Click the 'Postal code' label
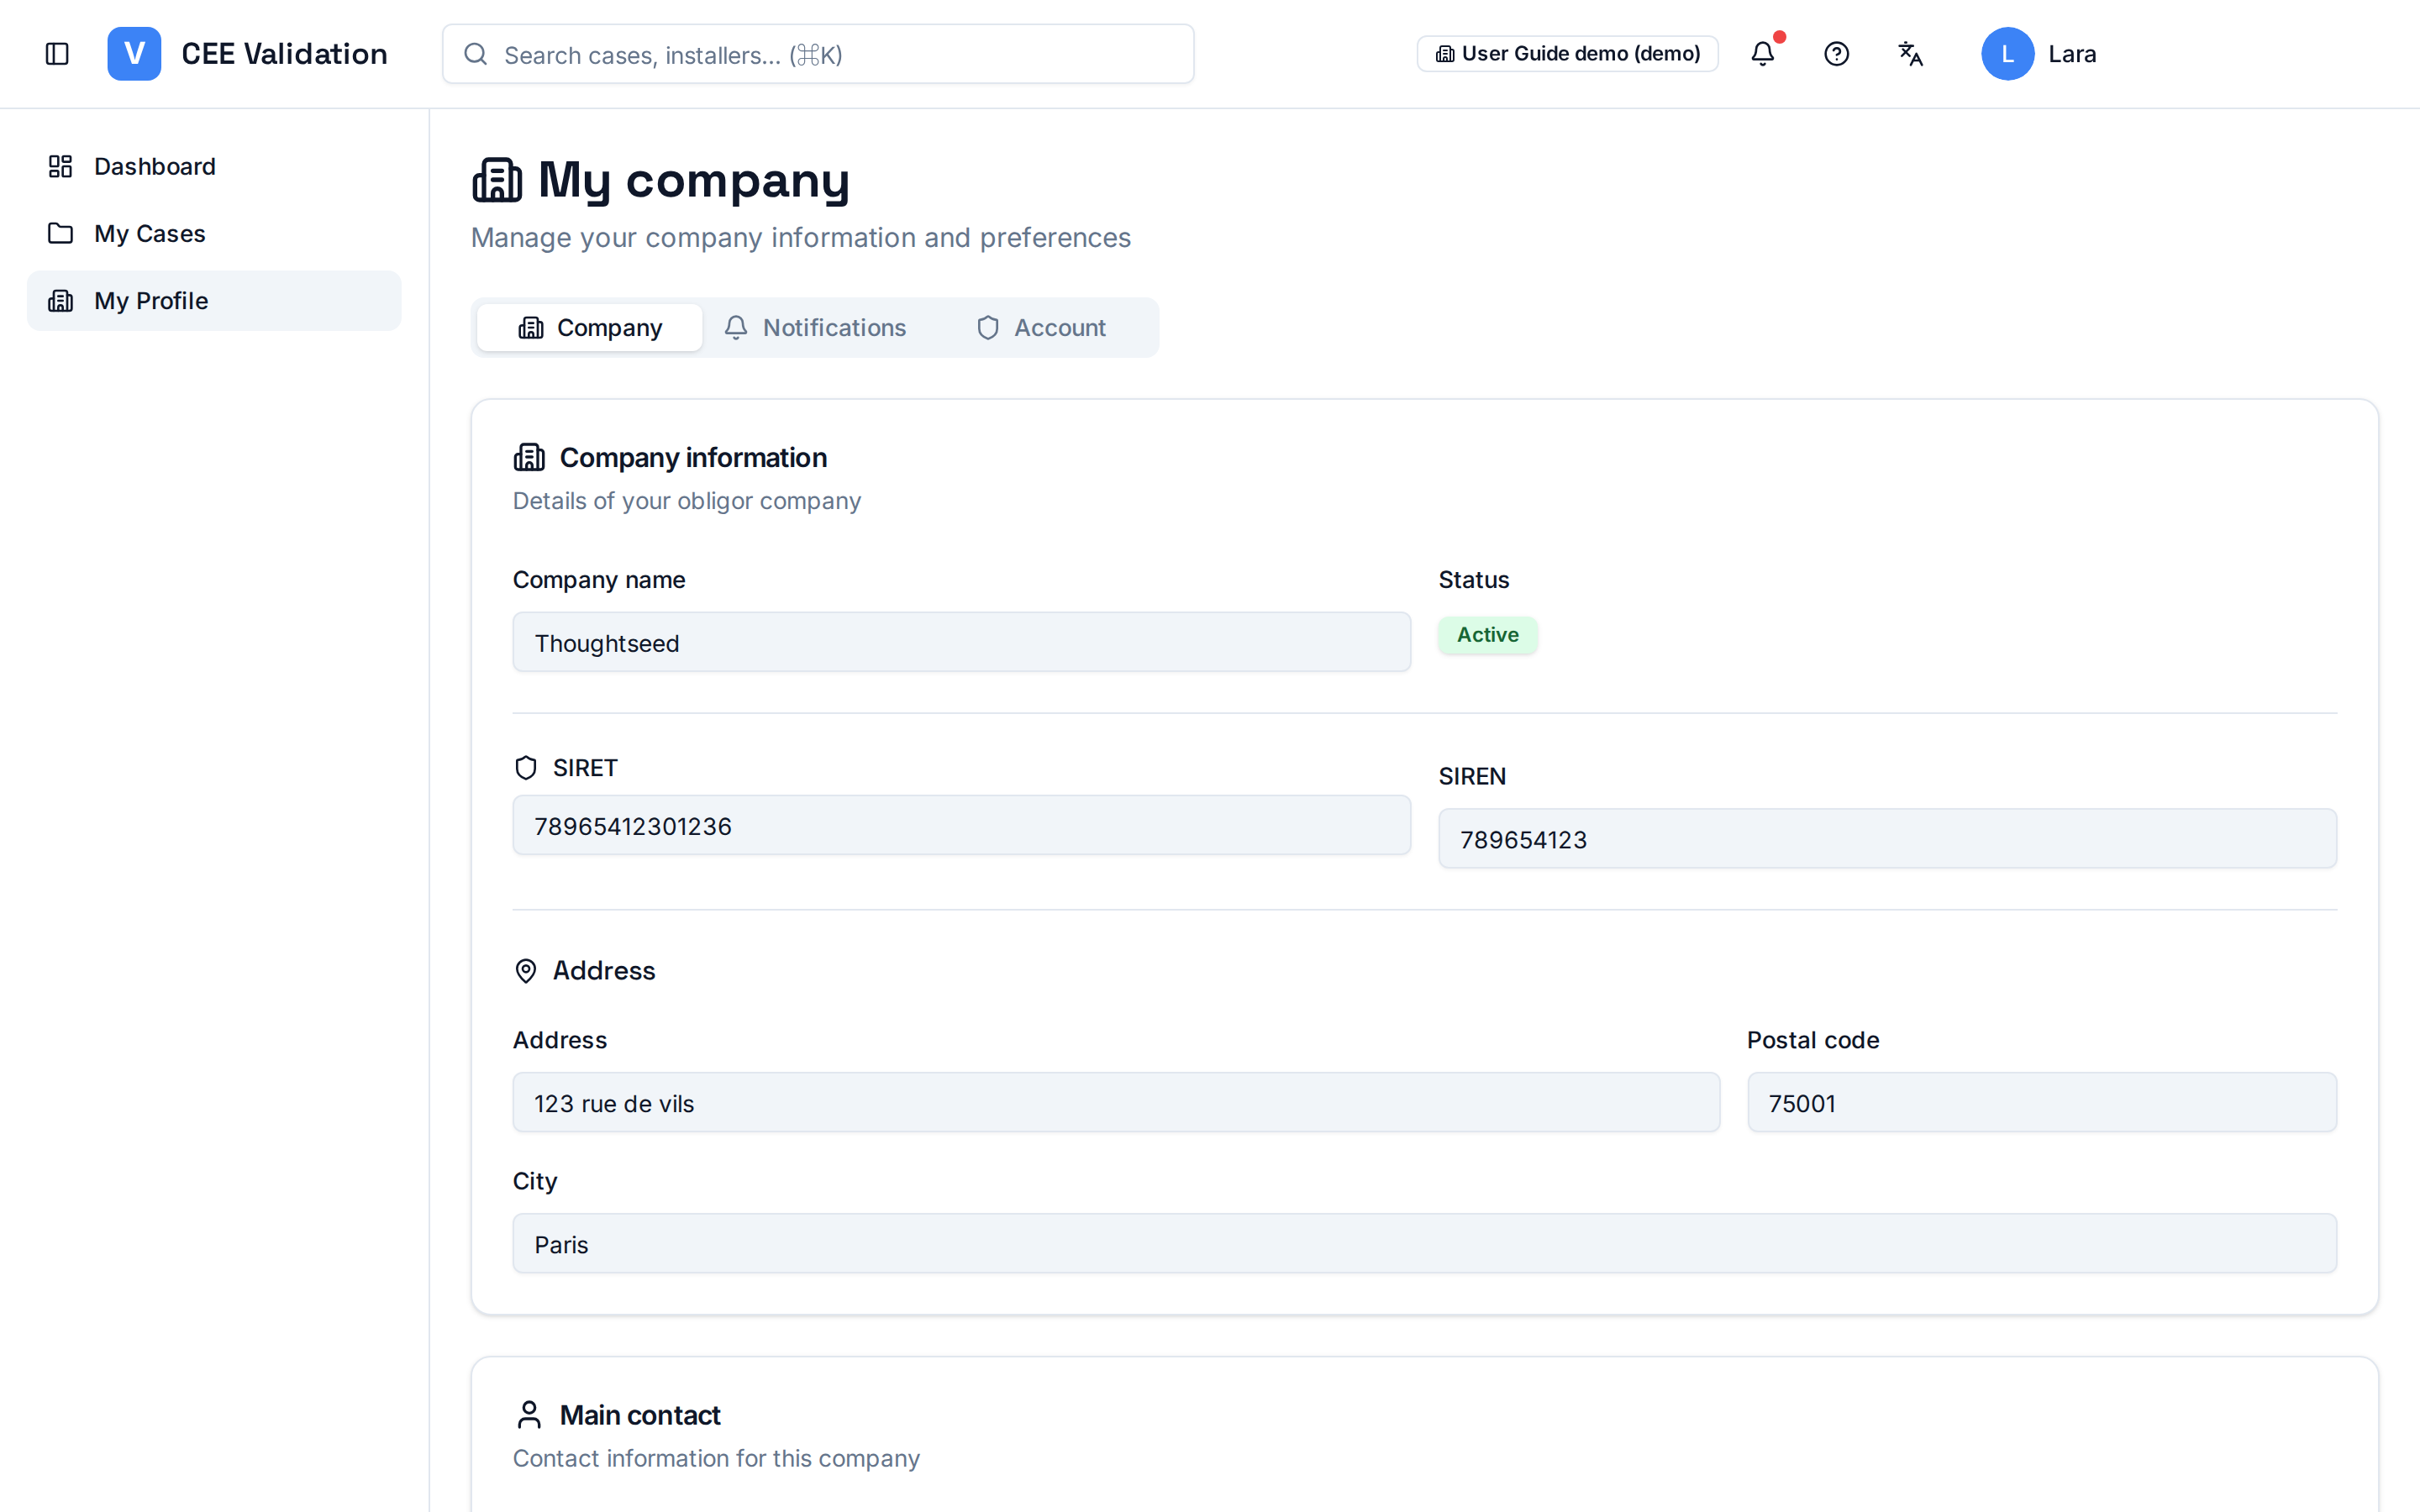This screenshot has width=2420, height=1512. (x=1813, y=1040)
